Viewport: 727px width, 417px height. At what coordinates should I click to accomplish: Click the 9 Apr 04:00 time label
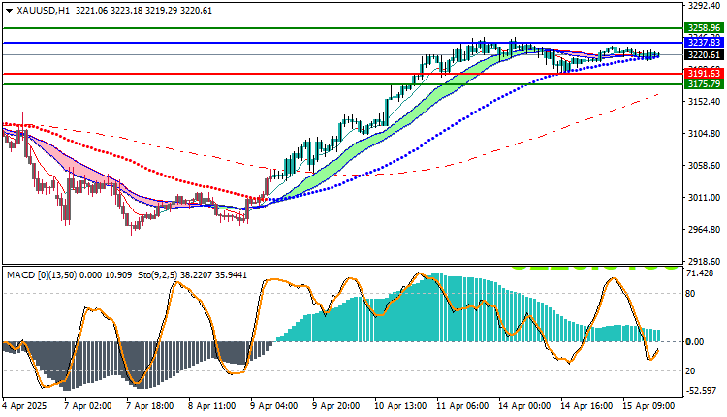[x=274, y=406]
